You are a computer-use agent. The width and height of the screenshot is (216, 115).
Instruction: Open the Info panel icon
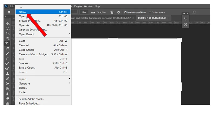(x=185, y=25)
